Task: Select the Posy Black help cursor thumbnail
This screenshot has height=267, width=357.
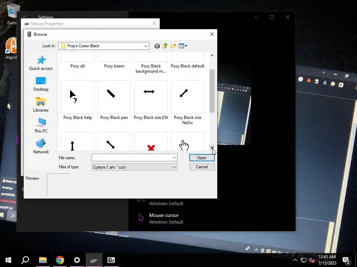Action: 78,97
